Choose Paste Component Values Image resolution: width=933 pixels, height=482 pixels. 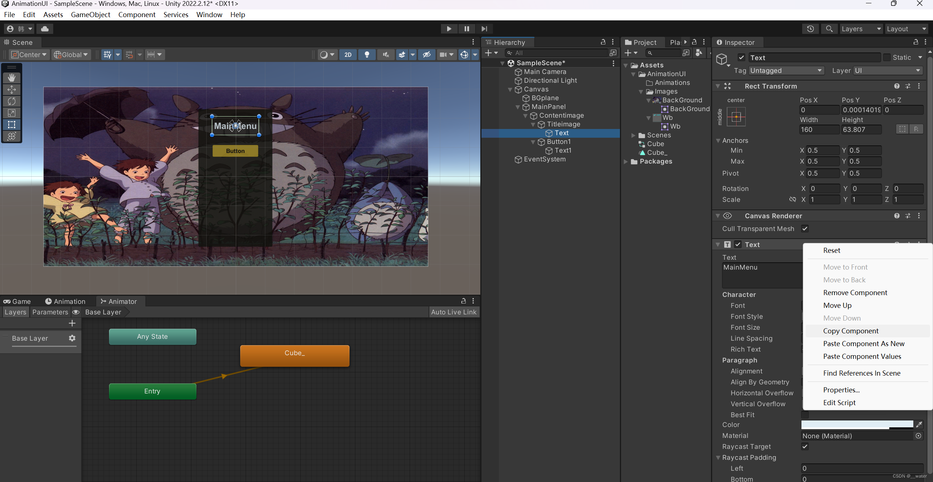tap(862, 356)
